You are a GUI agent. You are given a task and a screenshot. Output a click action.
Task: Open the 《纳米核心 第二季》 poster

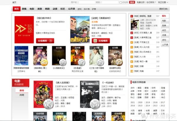40,56
